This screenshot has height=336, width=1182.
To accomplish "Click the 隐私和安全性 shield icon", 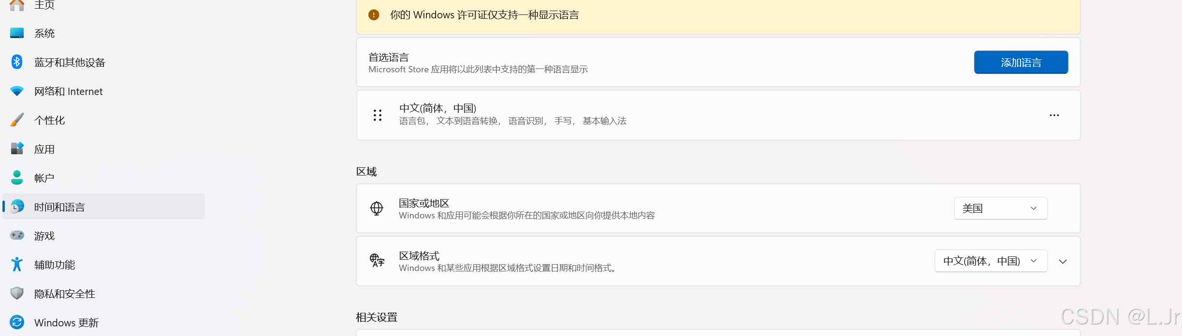I will pos(17,293).
